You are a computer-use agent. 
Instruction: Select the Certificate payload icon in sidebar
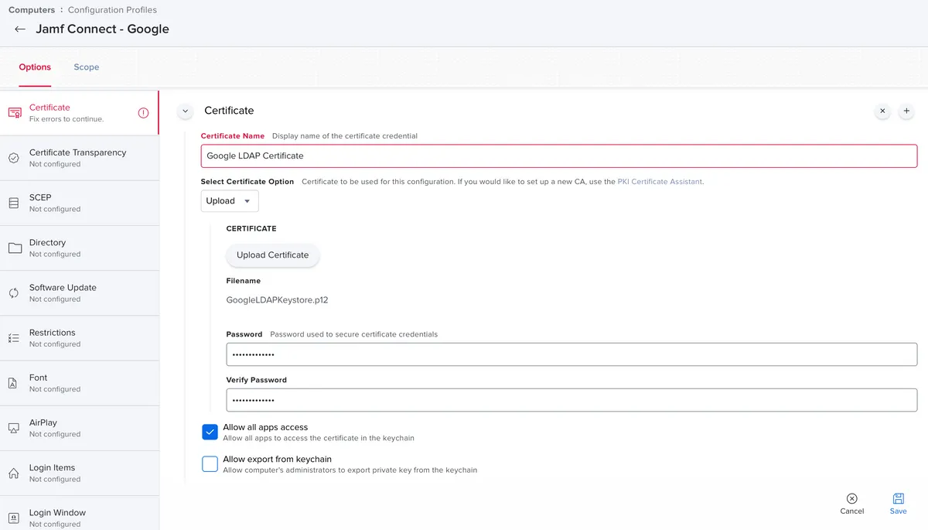point(13,111)
